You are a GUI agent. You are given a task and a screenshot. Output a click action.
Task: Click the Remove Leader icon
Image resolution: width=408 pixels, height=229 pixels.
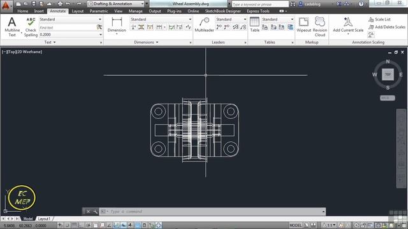(x=227, y=27)
